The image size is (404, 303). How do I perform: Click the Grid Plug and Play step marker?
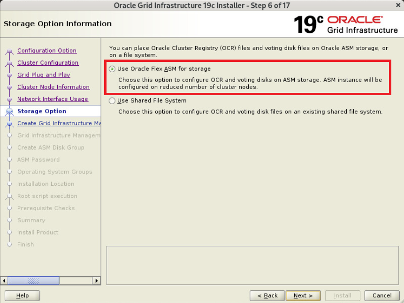click(x=9, y=75)
